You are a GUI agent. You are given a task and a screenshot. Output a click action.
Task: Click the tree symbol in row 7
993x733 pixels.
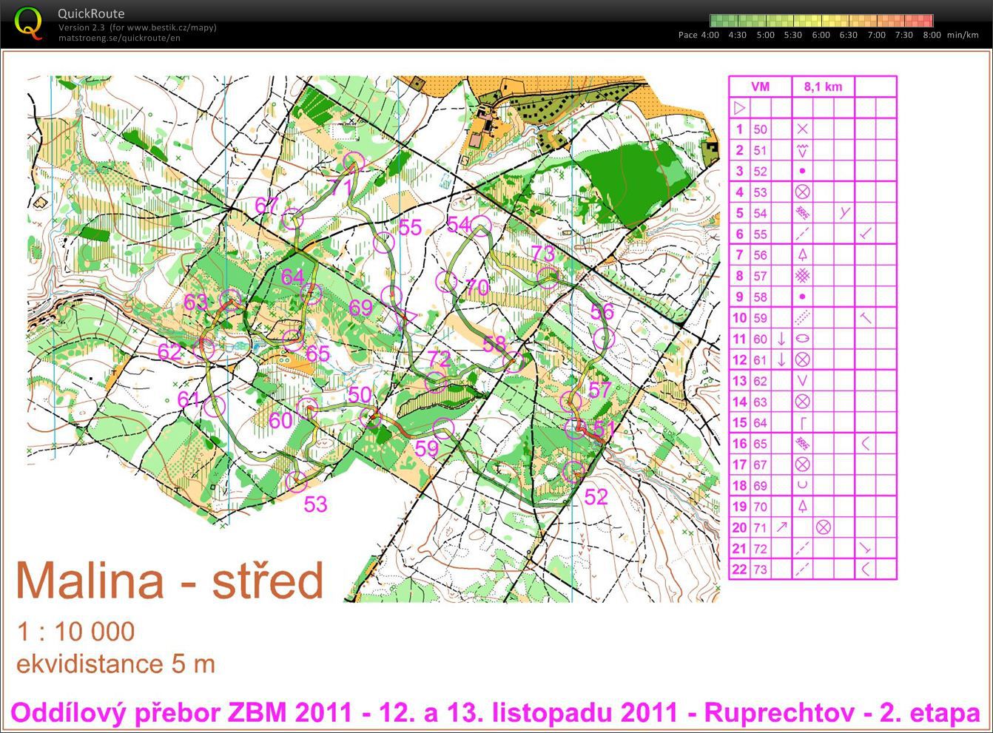click(802, 254)
